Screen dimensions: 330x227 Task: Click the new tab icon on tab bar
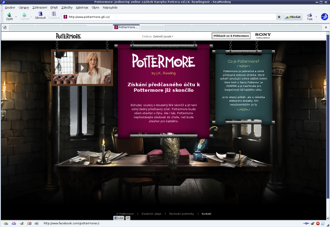tap(4, 27)
